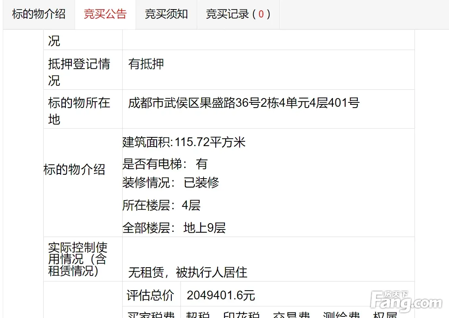This screenshot has width=449, height=318.
Task: Click the 标的物所在地 row label
Action: pyautogui.click(x=79, y=111)
